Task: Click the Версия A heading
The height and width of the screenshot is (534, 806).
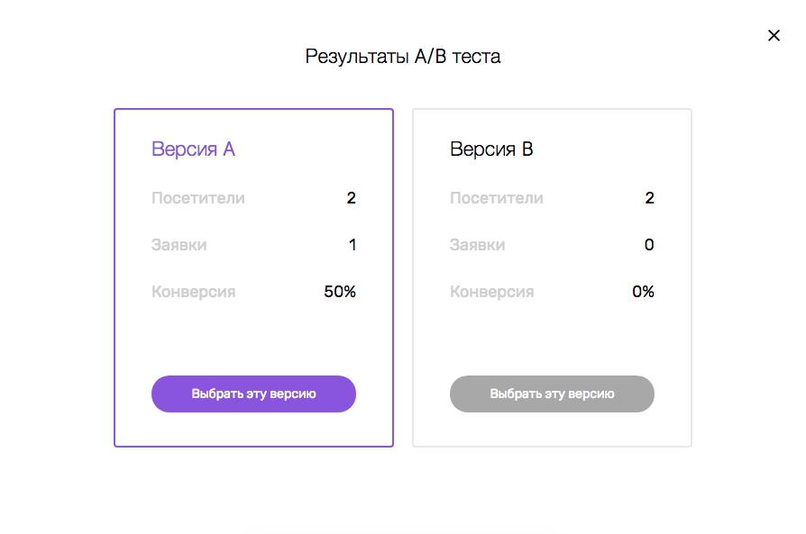Action: click(x=193, y=149)
